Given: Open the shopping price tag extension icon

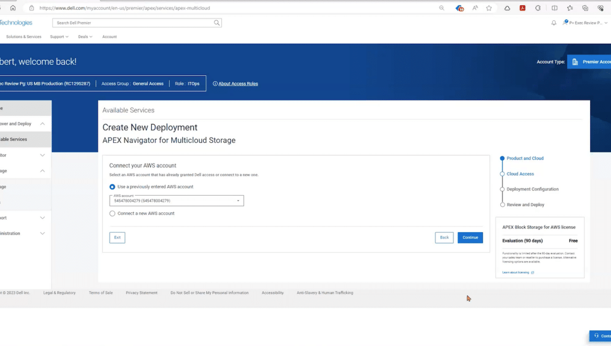Looking at the screenshot, I should coord(460,8).
